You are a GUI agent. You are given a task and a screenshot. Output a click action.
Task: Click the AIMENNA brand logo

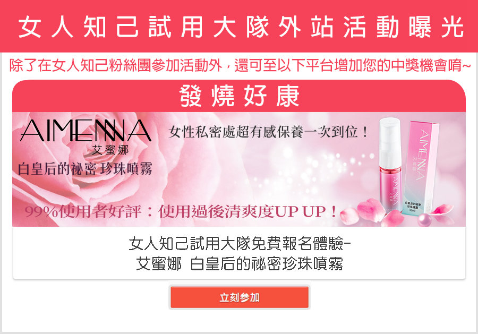point(86,131)
